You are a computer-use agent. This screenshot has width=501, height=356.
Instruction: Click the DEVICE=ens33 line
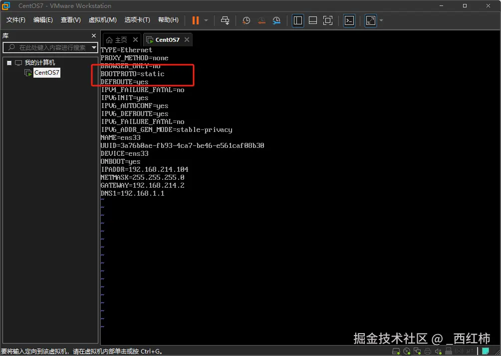click(125, 154)
